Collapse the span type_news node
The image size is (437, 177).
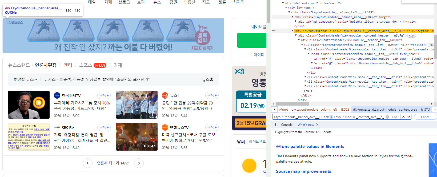[x=308, y=54]
